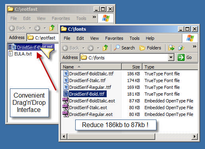Click 174 KB size cell
The width and height of the screenshot is (205, 149).
[x=133, y=80]
